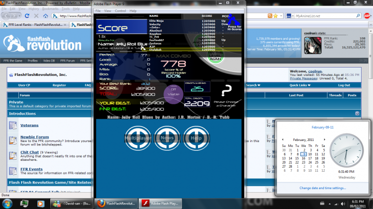Click the stop loading X icon
This screenshot has height=209, width=373.
36,16
